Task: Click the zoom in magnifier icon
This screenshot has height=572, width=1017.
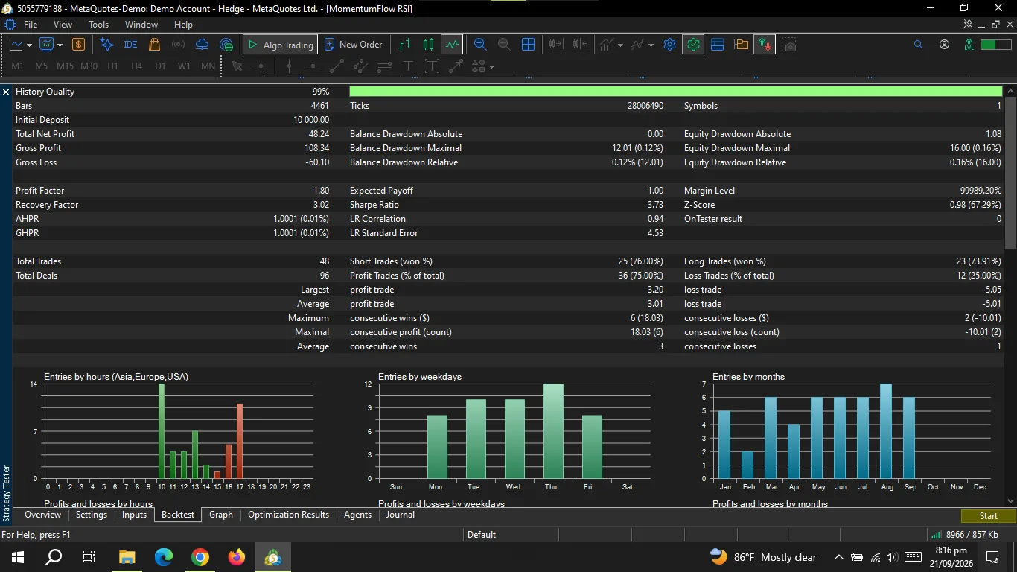Action: 480,45
